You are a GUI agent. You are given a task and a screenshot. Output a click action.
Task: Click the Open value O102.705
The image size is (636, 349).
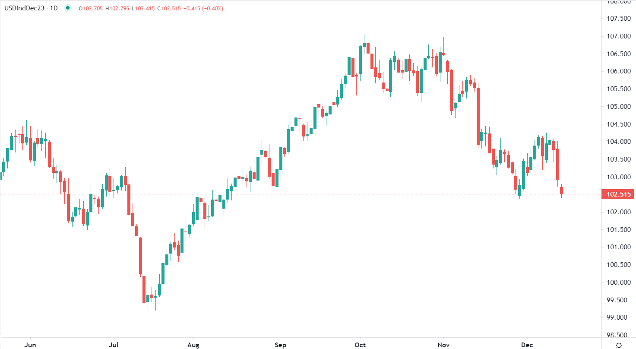point(91,8)
